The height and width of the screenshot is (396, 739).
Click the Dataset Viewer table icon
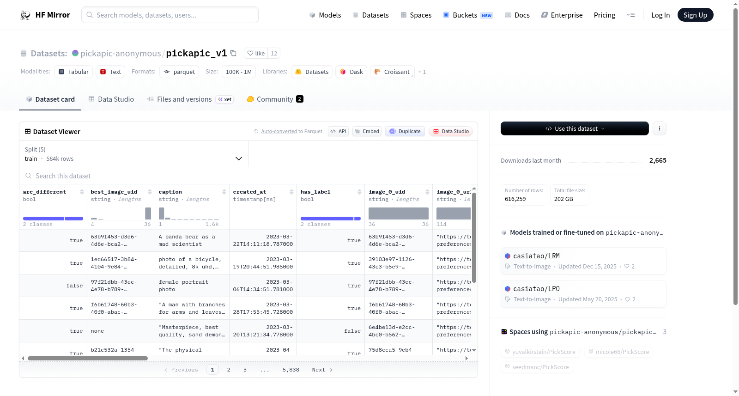[x=28, y=132]
